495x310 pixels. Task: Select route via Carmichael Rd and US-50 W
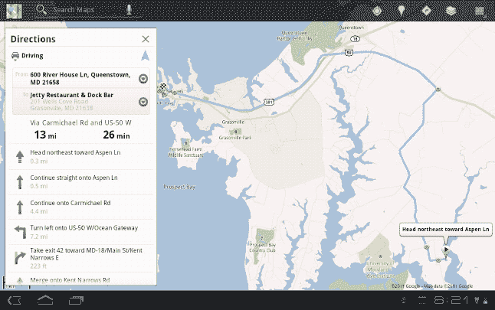(80, 129)
